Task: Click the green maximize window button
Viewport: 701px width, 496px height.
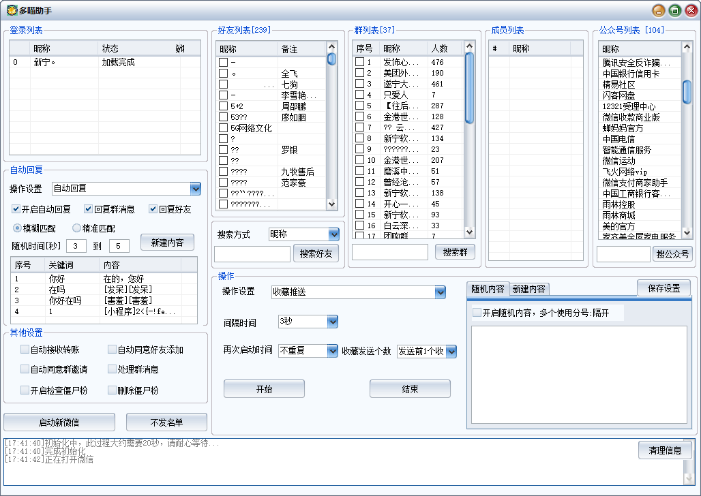Action: pyautogui.click(x=674, y=10)
